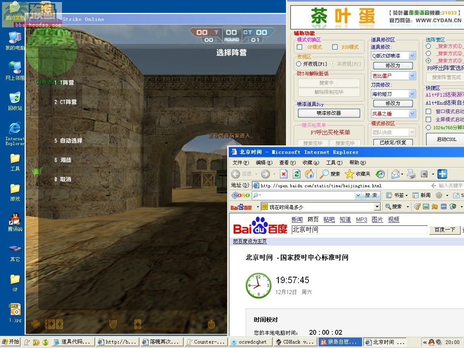The width and height of the screenshot is (464, 348).
Task: Refresh the page in Internet Explorer
Action: (x=296, y=174)
